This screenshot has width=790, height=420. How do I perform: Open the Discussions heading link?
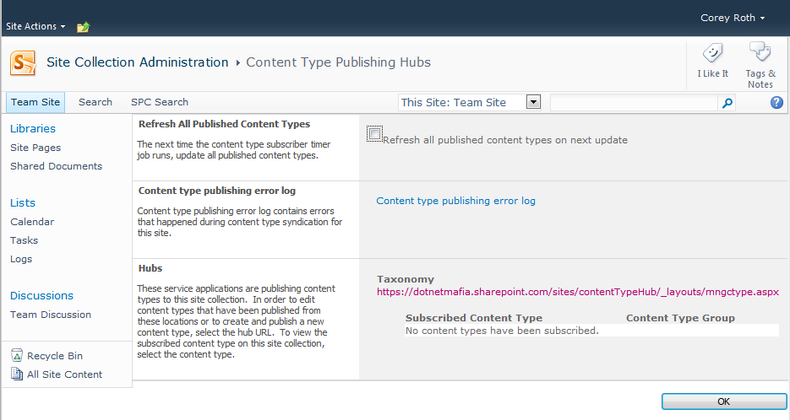[41, 296]
